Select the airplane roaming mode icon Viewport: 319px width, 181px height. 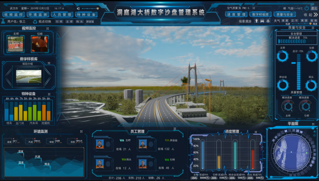(268, 21)
